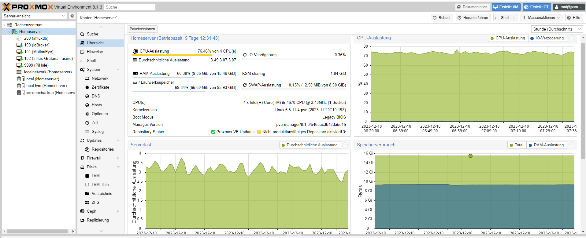Collapse the Homeserver tree node
The image size is (586, 238).
[x=9, y=31]
